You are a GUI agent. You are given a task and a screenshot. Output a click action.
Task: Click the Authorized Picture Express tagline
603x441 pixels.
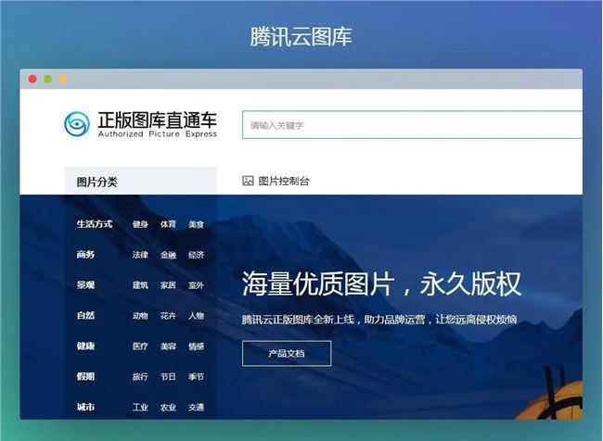point(158,134)
